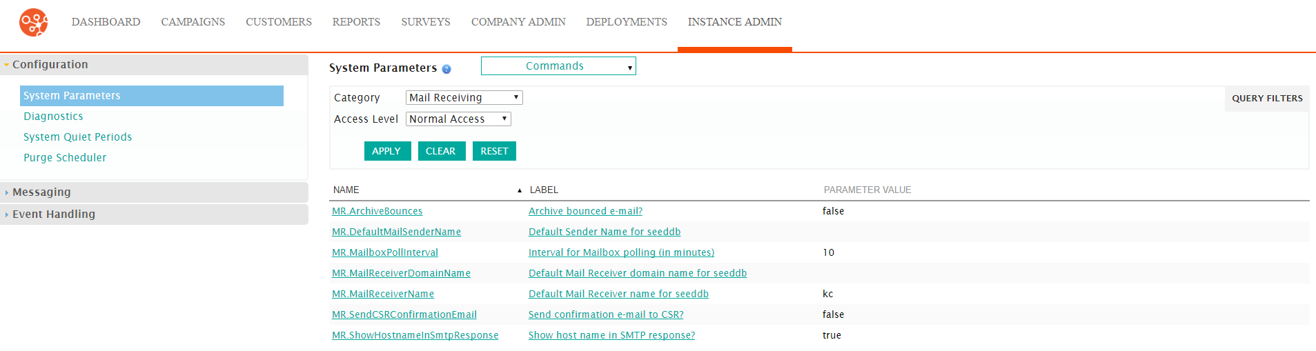The image size is (1316, 351).
Task: Open the Access Level dropdown
Action: pos(458,119)
